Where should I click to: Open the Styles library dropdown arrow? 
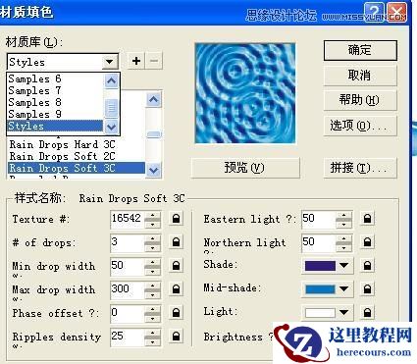point(110,61)
